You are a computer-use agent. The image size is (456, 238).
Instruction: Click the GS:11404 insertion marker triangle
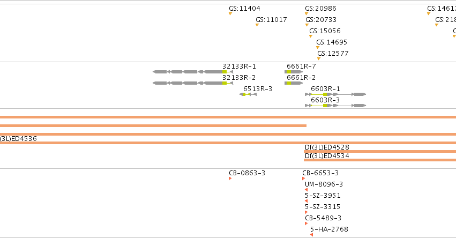point(230,14)
